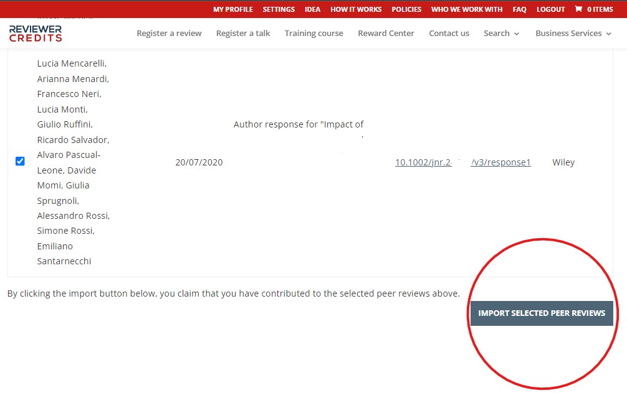This screenshot has height=393, width=627.
Task: Expand the Search dropdown menu
Action: click(501, 34)
